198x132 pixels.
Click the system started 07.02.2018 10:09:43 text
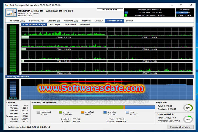pos(29,127)
